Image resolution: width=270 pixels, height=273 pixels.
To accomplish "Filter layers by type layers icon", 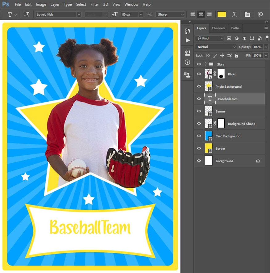I will [244, 38].
